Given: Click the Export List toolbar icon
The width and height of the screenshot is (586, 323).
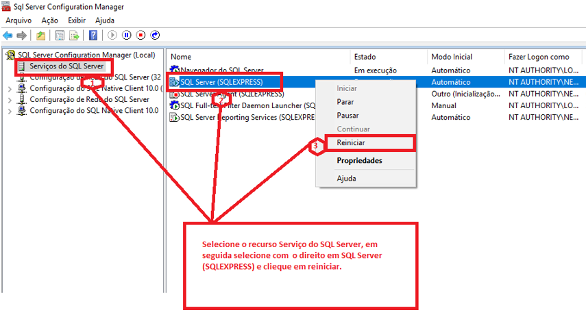Looking at the screenshot, I should 74,36.
